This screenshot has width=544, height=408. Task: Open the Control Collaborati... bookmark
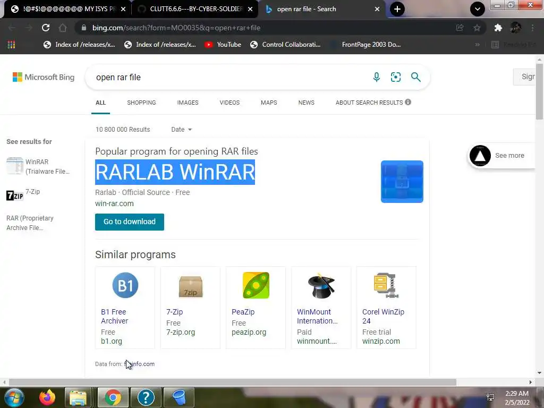[285, 45]
